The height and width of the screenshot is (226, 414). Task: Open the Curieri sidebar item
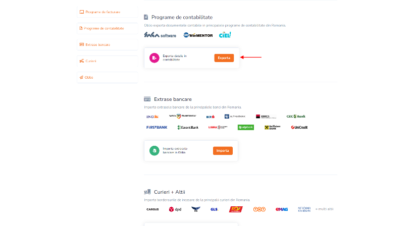click(107, 61)
